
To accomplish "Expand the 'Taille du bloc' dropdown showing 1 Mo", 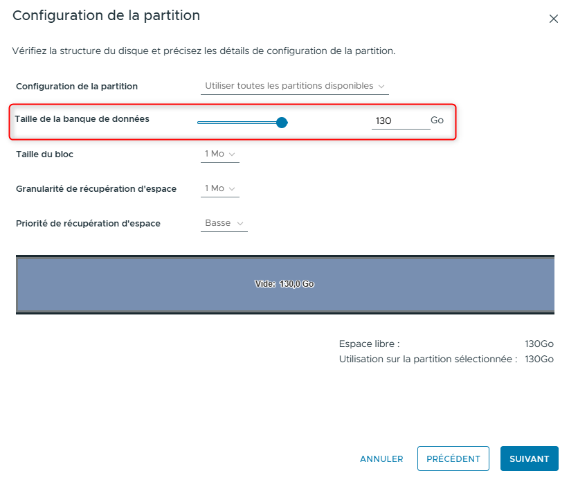I will 219,154.
